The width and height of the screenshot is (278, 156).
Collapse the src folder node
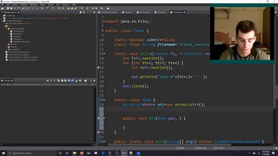(4, 26)
